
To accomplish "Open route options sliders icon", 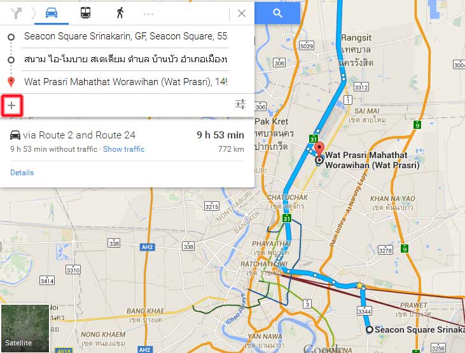I will 240,104.
